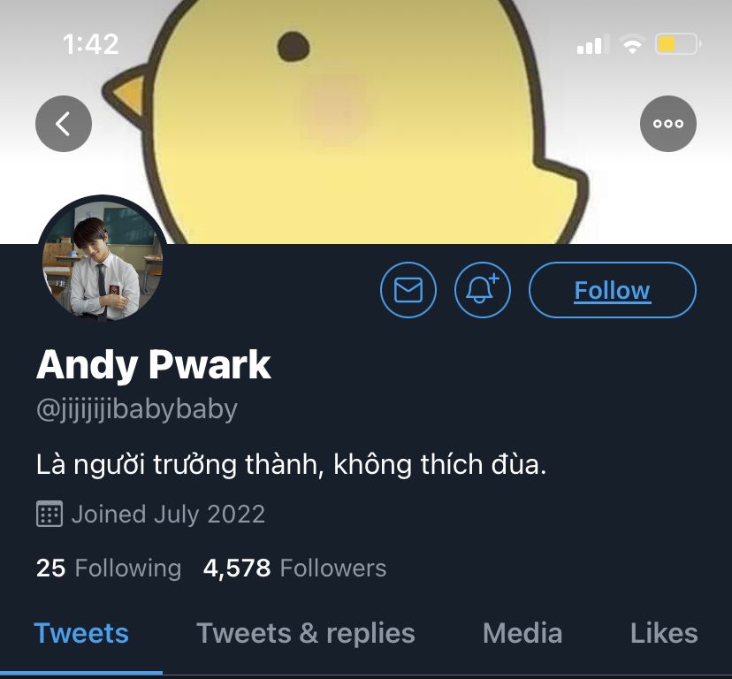Tap the Wi-Fi icon in status bar
This screenshot has height=679, width=732.
click(x=633, y=44)
